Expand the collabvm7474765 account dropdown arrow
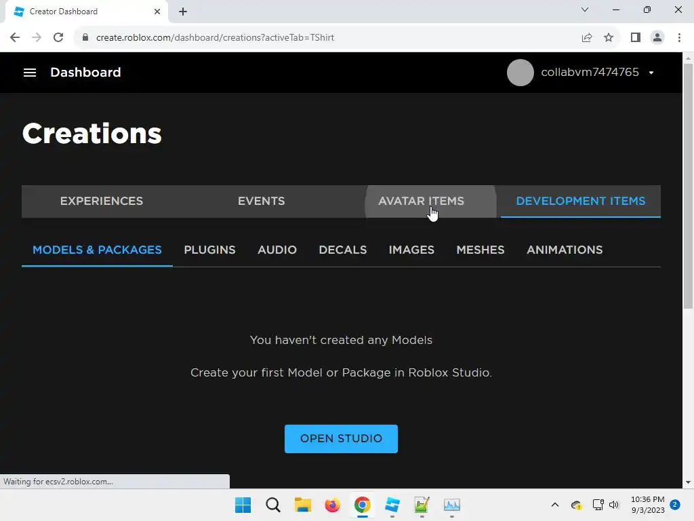The width and height of the screenshot is (694, 521). 651,73
